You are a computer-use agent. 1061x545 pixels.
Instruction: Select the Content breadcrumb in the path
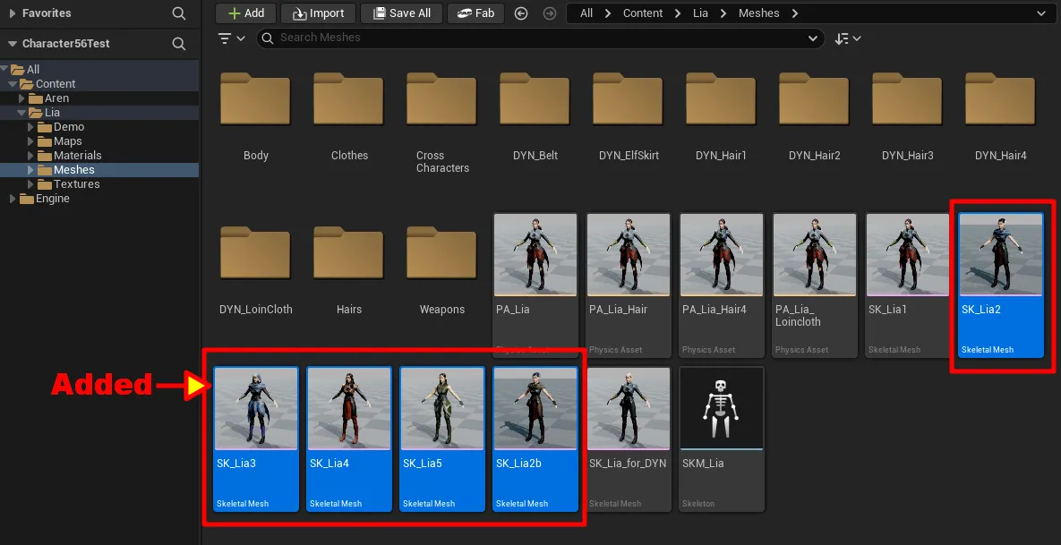tap(643, 13)
